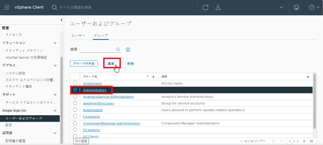Open ライセンス in sidebar
323x145 pixels.
(14, 35)
